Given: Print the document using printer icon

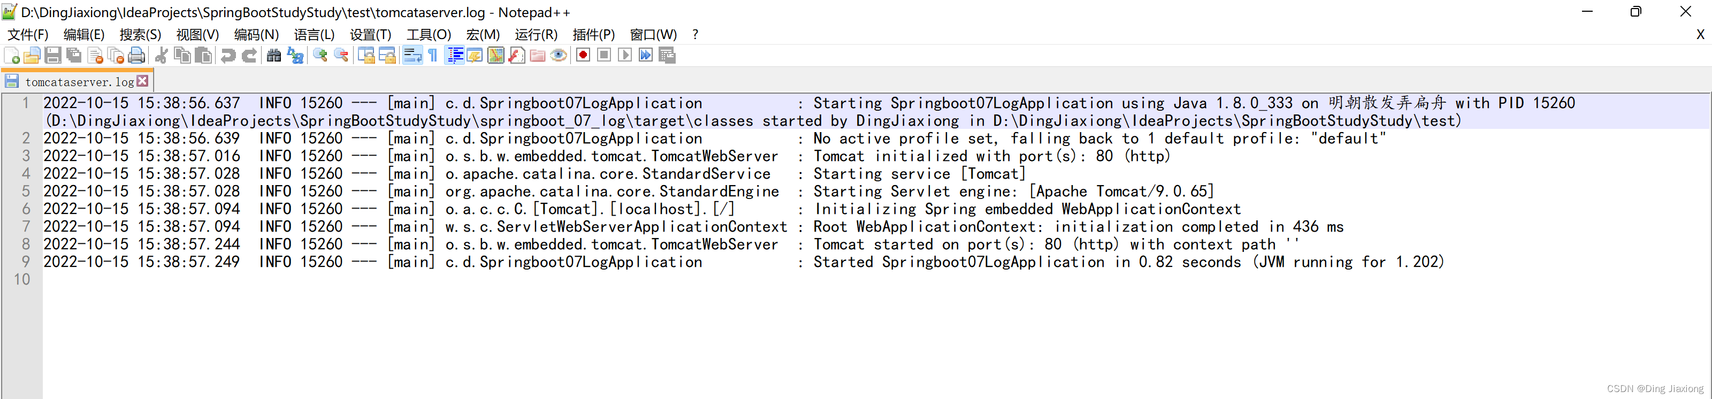Looking at the screenshot, I should click(x=136, y=56).
